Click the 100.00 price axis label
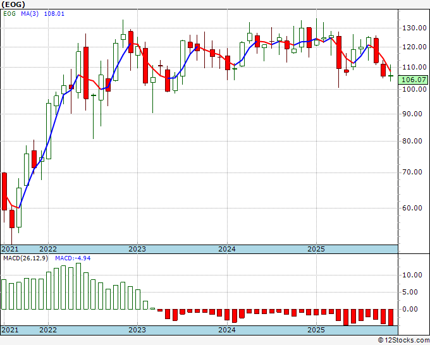Screen dimensions: 430x345 (414, 89)
